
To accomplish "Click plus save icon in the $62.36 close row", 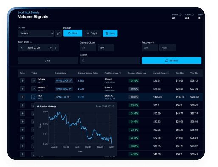I will 22,130.
